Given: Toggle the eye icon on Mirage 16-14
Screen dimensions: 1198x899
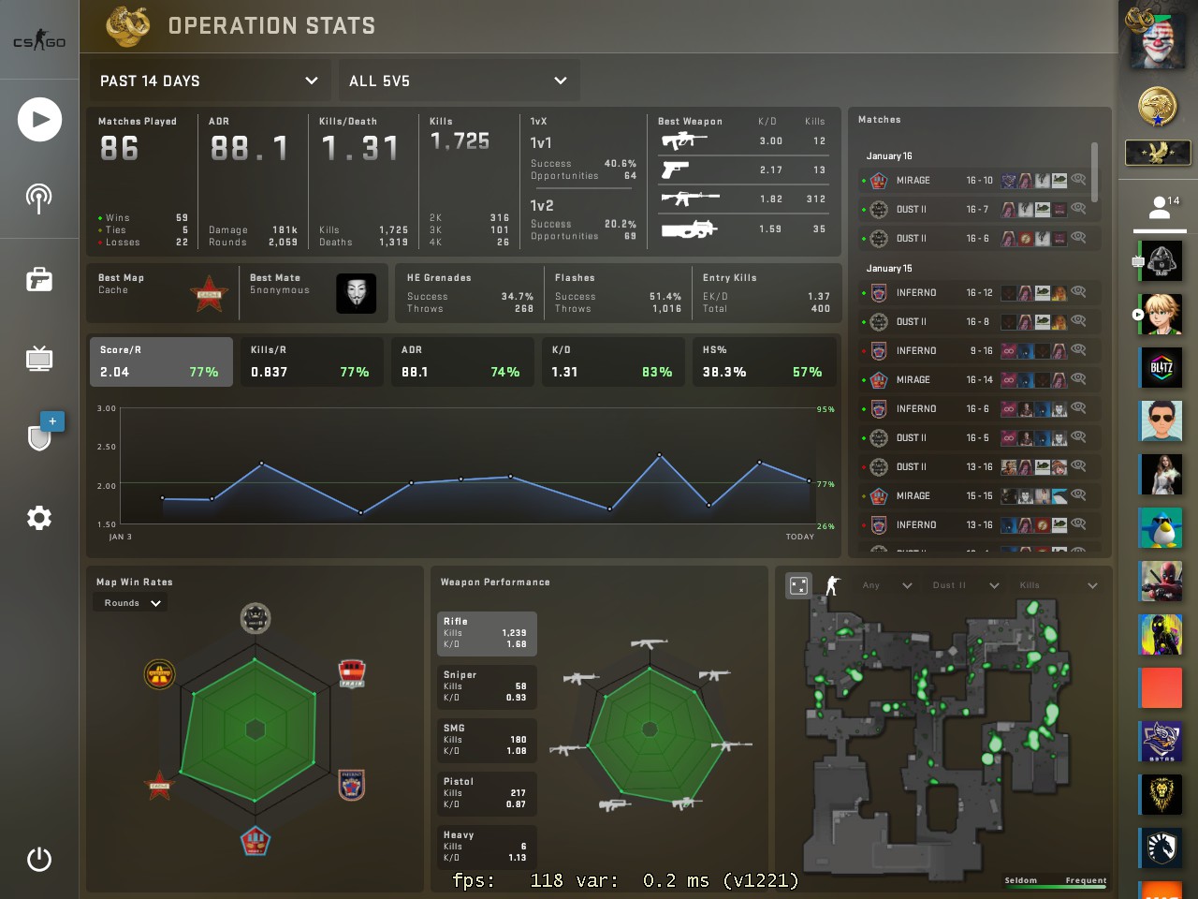Looking at the screenshot, I should pyautogui.click(x=1078, y=378).
